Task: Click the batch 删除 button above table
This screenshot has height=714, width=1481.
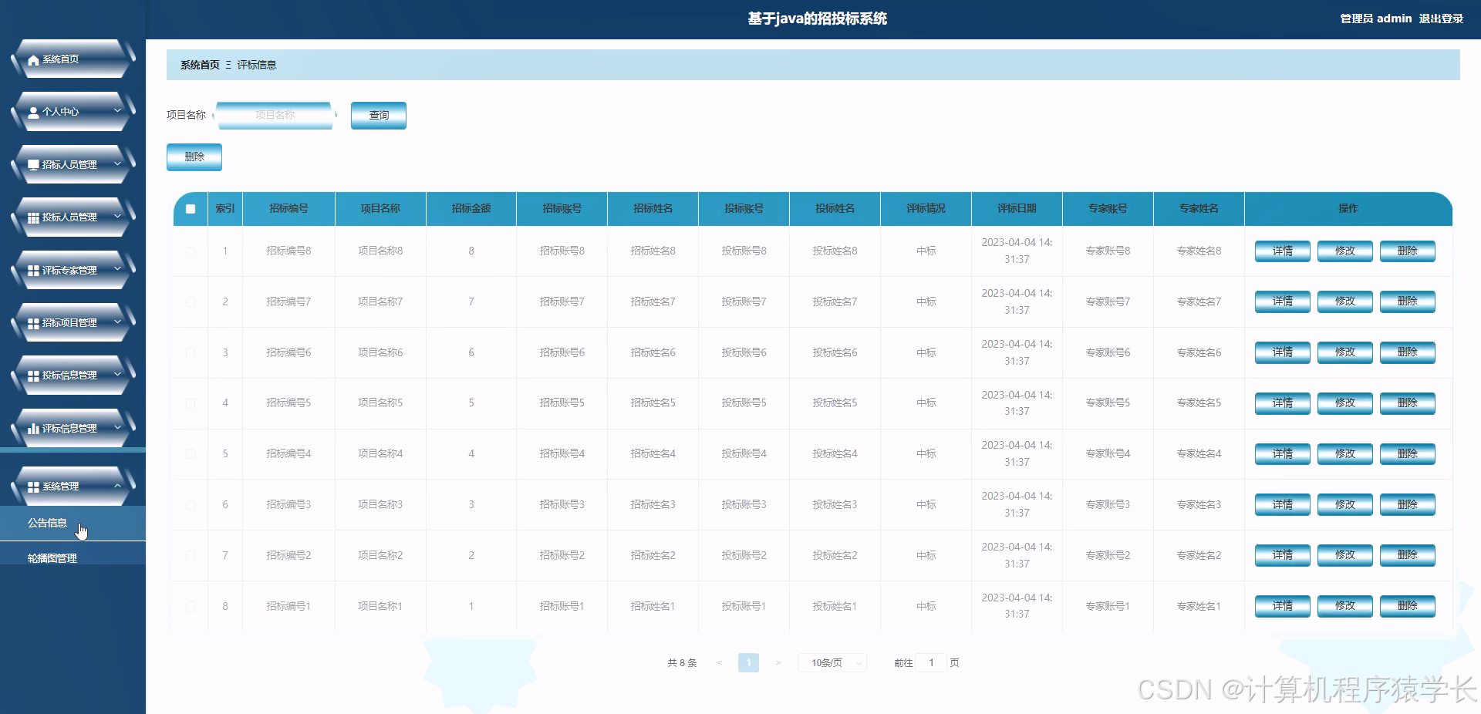Action: [194, 157]
